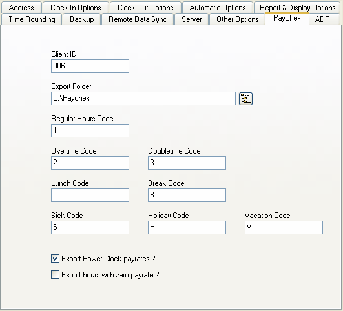Click the 'Sick Code' label
Viewport: 343px width, 311px height.
67,216
